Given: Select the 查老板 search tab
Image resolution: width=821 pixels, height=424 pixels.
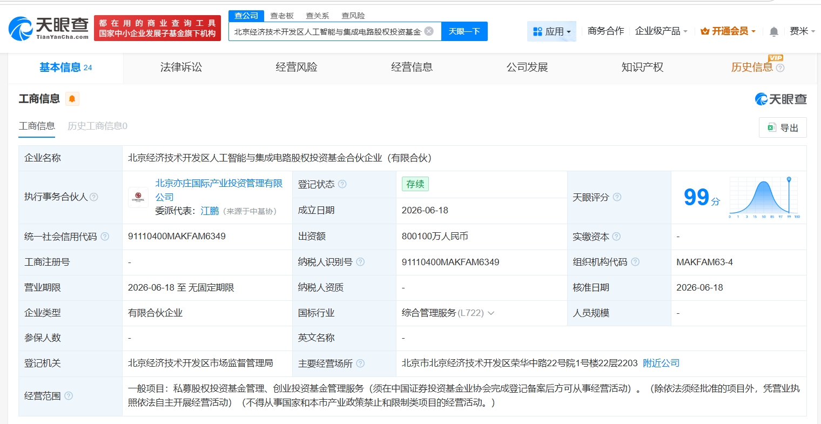Looking at the screenshot, I should coord(282,16).
